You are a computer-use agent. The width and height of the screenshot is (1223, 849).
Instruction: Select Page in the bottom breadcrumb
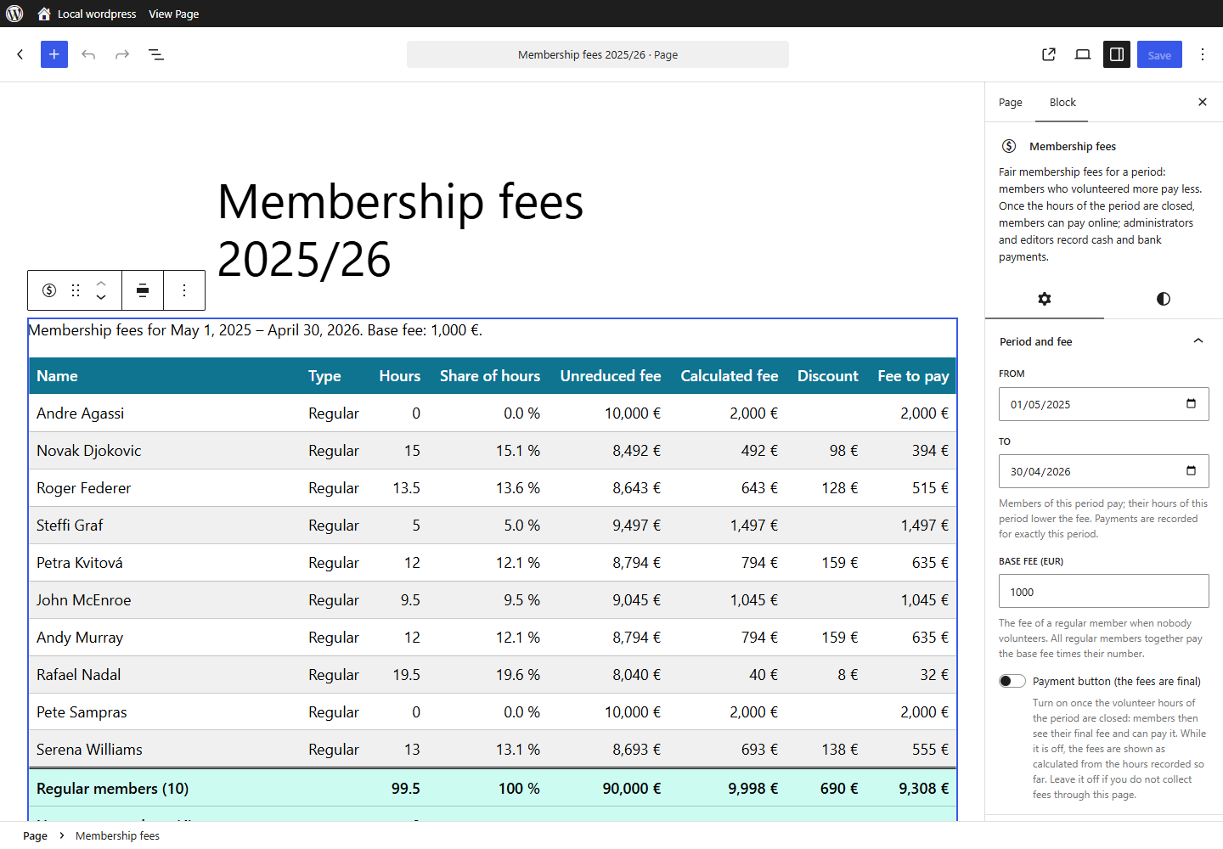pyautogui.click(x=35, y=835)
